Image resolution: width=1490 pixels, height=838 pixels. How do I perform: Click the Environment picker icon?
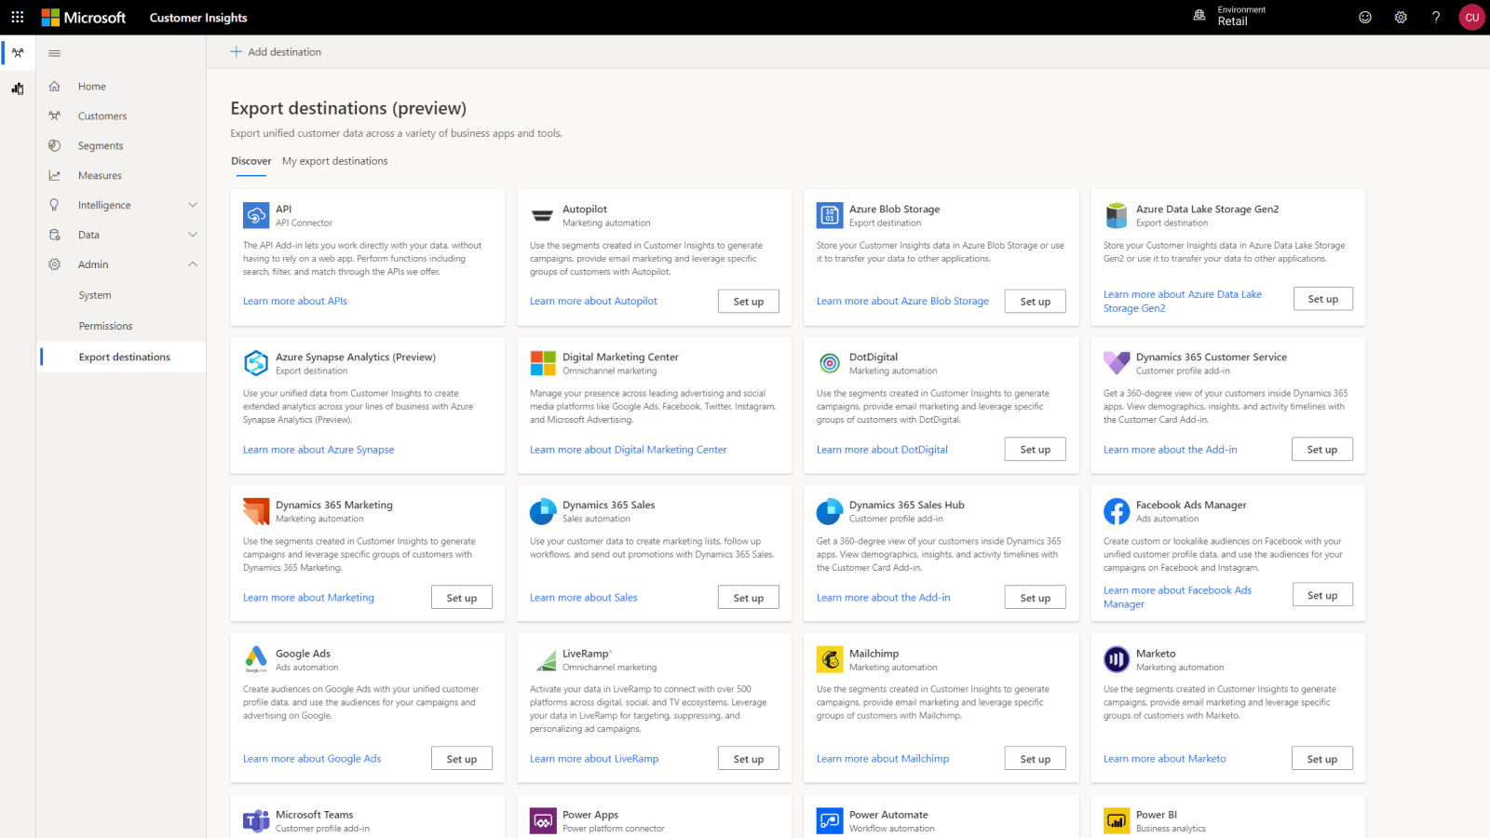click(1199, 16)
